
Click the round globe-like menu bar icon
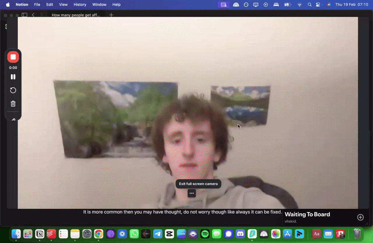(x=246, y=4)
